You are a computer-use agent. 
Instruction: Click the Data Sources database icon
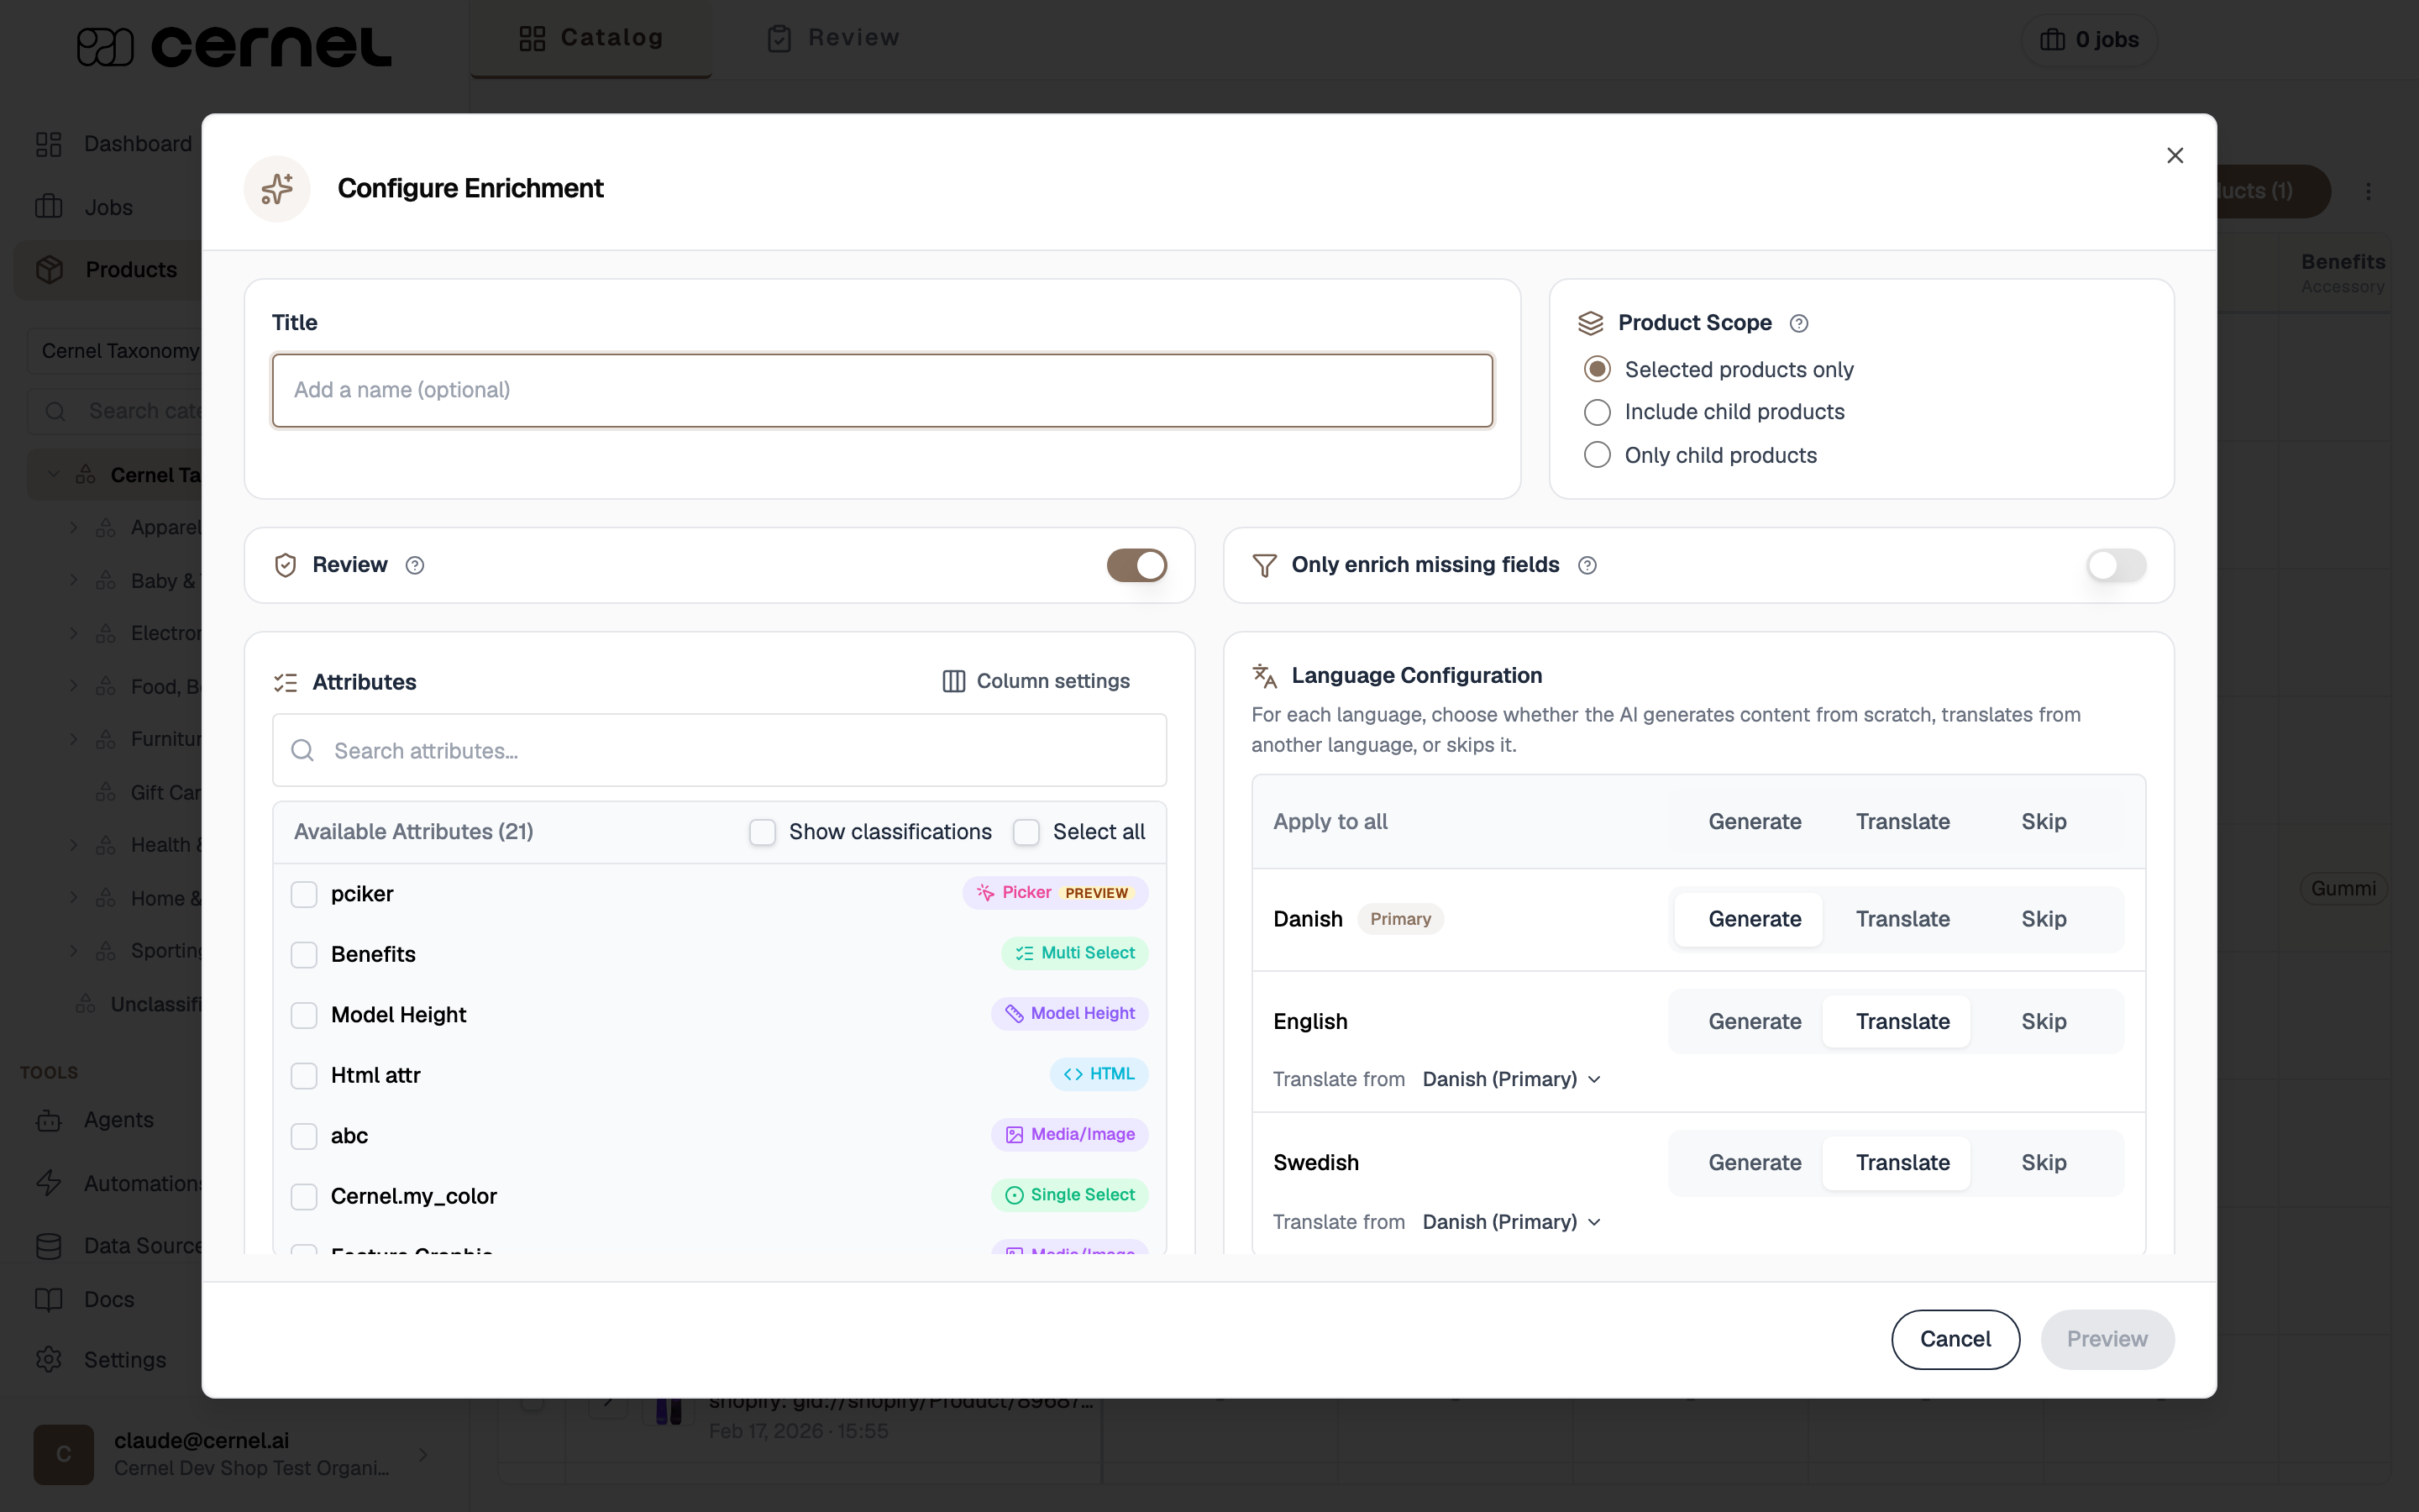(48, 1246)
